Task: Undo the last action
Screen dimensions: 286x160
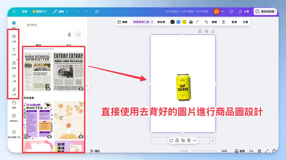Action: point(78,11)
